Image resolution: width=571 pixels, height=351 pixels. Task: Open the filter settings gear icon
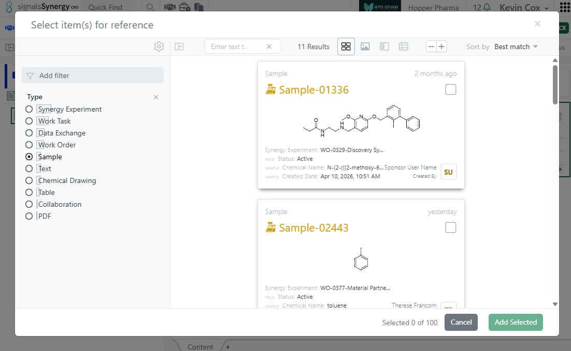tap(159, 47)
